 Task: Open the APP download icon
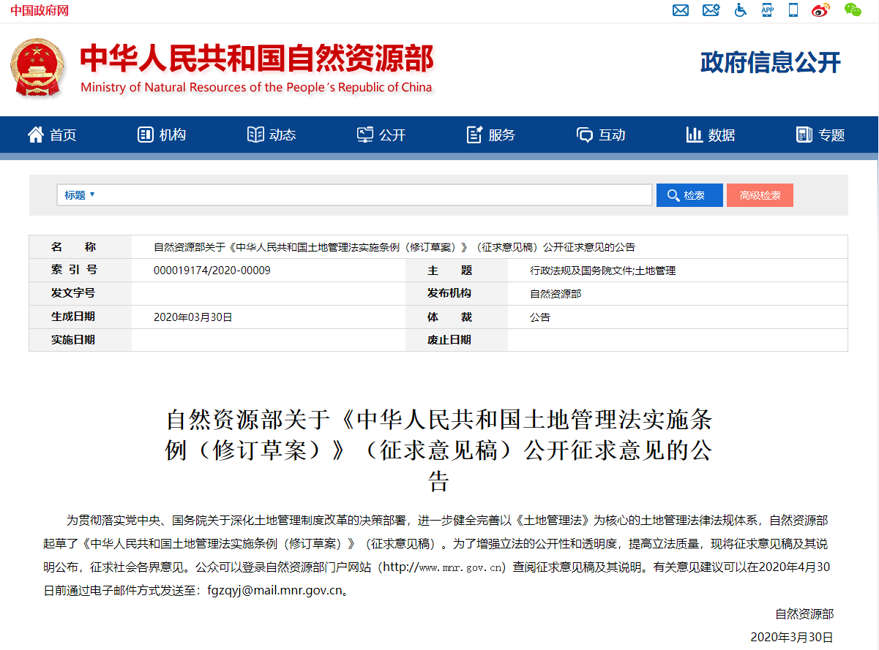[767, 10]
